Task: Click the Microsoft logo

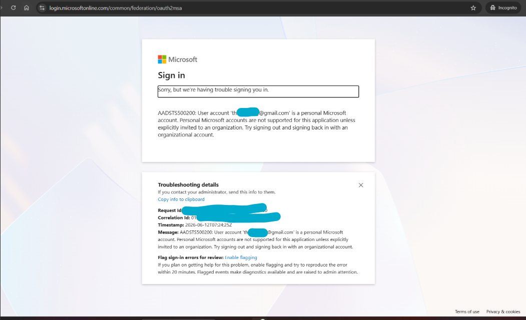Action: click(x=178, y=59)
